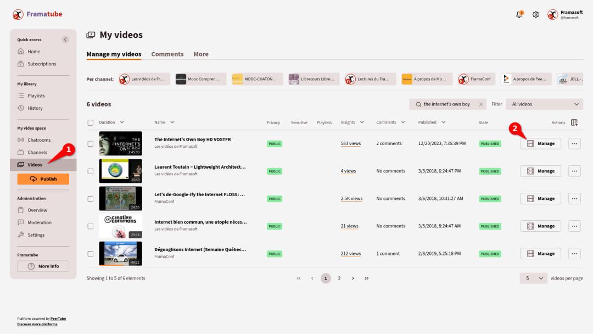Click the orange Publish button
593x334 pixels.
[x=43, y=179]
